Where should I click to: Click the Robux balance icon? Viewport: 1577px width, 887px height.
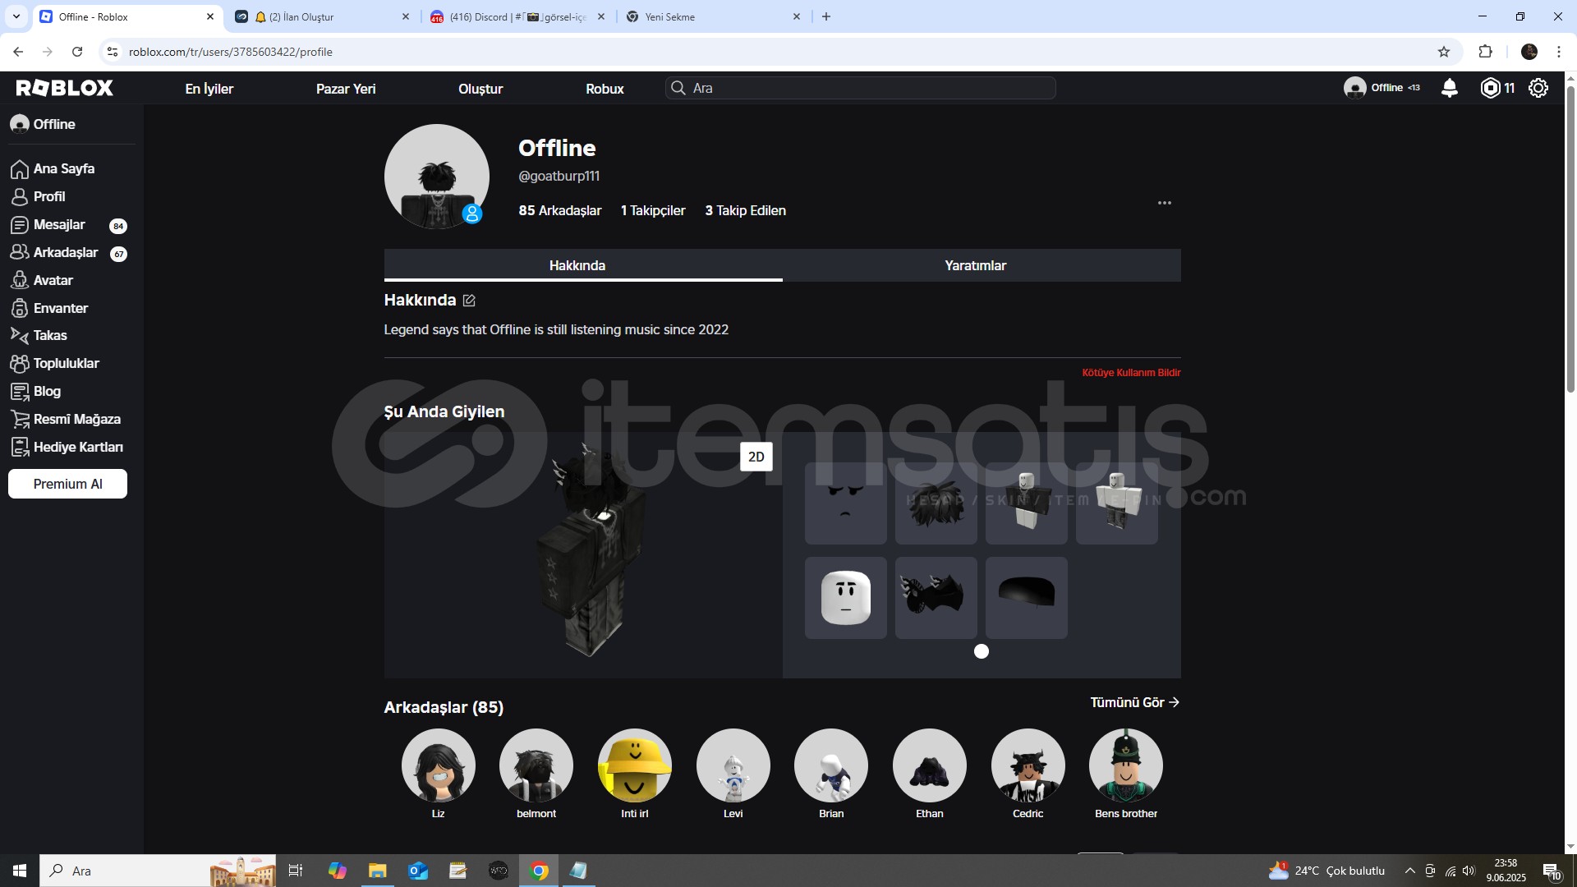tap(1490, 88)
